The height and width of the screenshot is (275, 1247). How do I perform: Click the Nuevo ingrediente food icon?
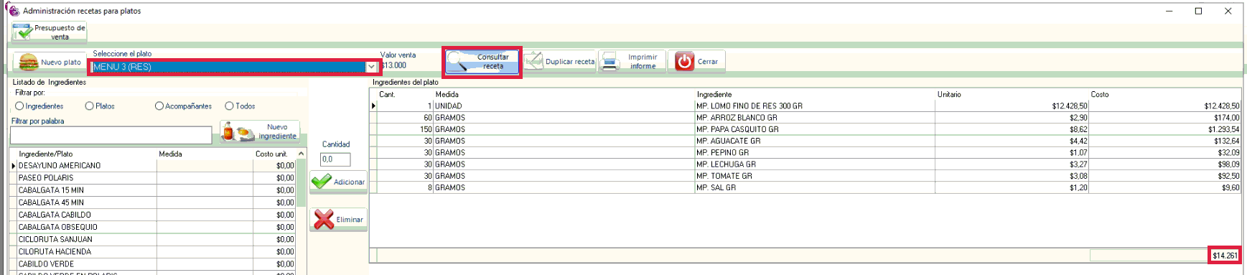(238, 132)
